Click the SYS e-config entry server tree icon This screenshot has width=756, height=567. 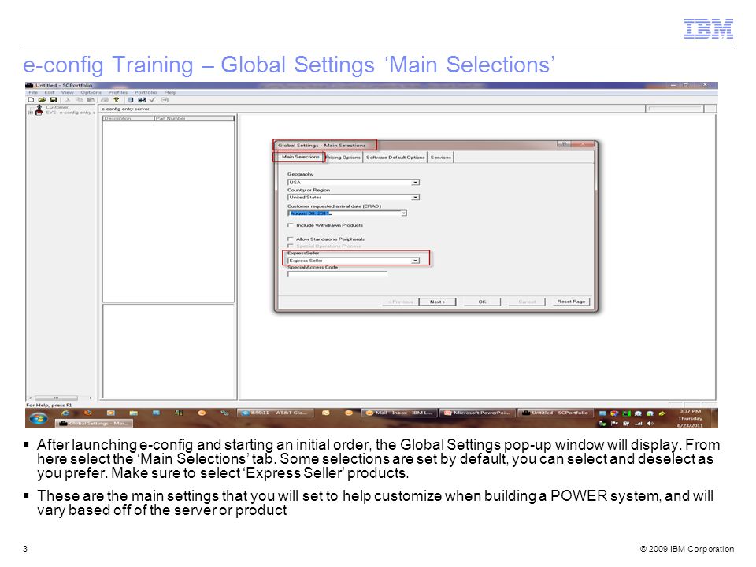click(39, 113)
